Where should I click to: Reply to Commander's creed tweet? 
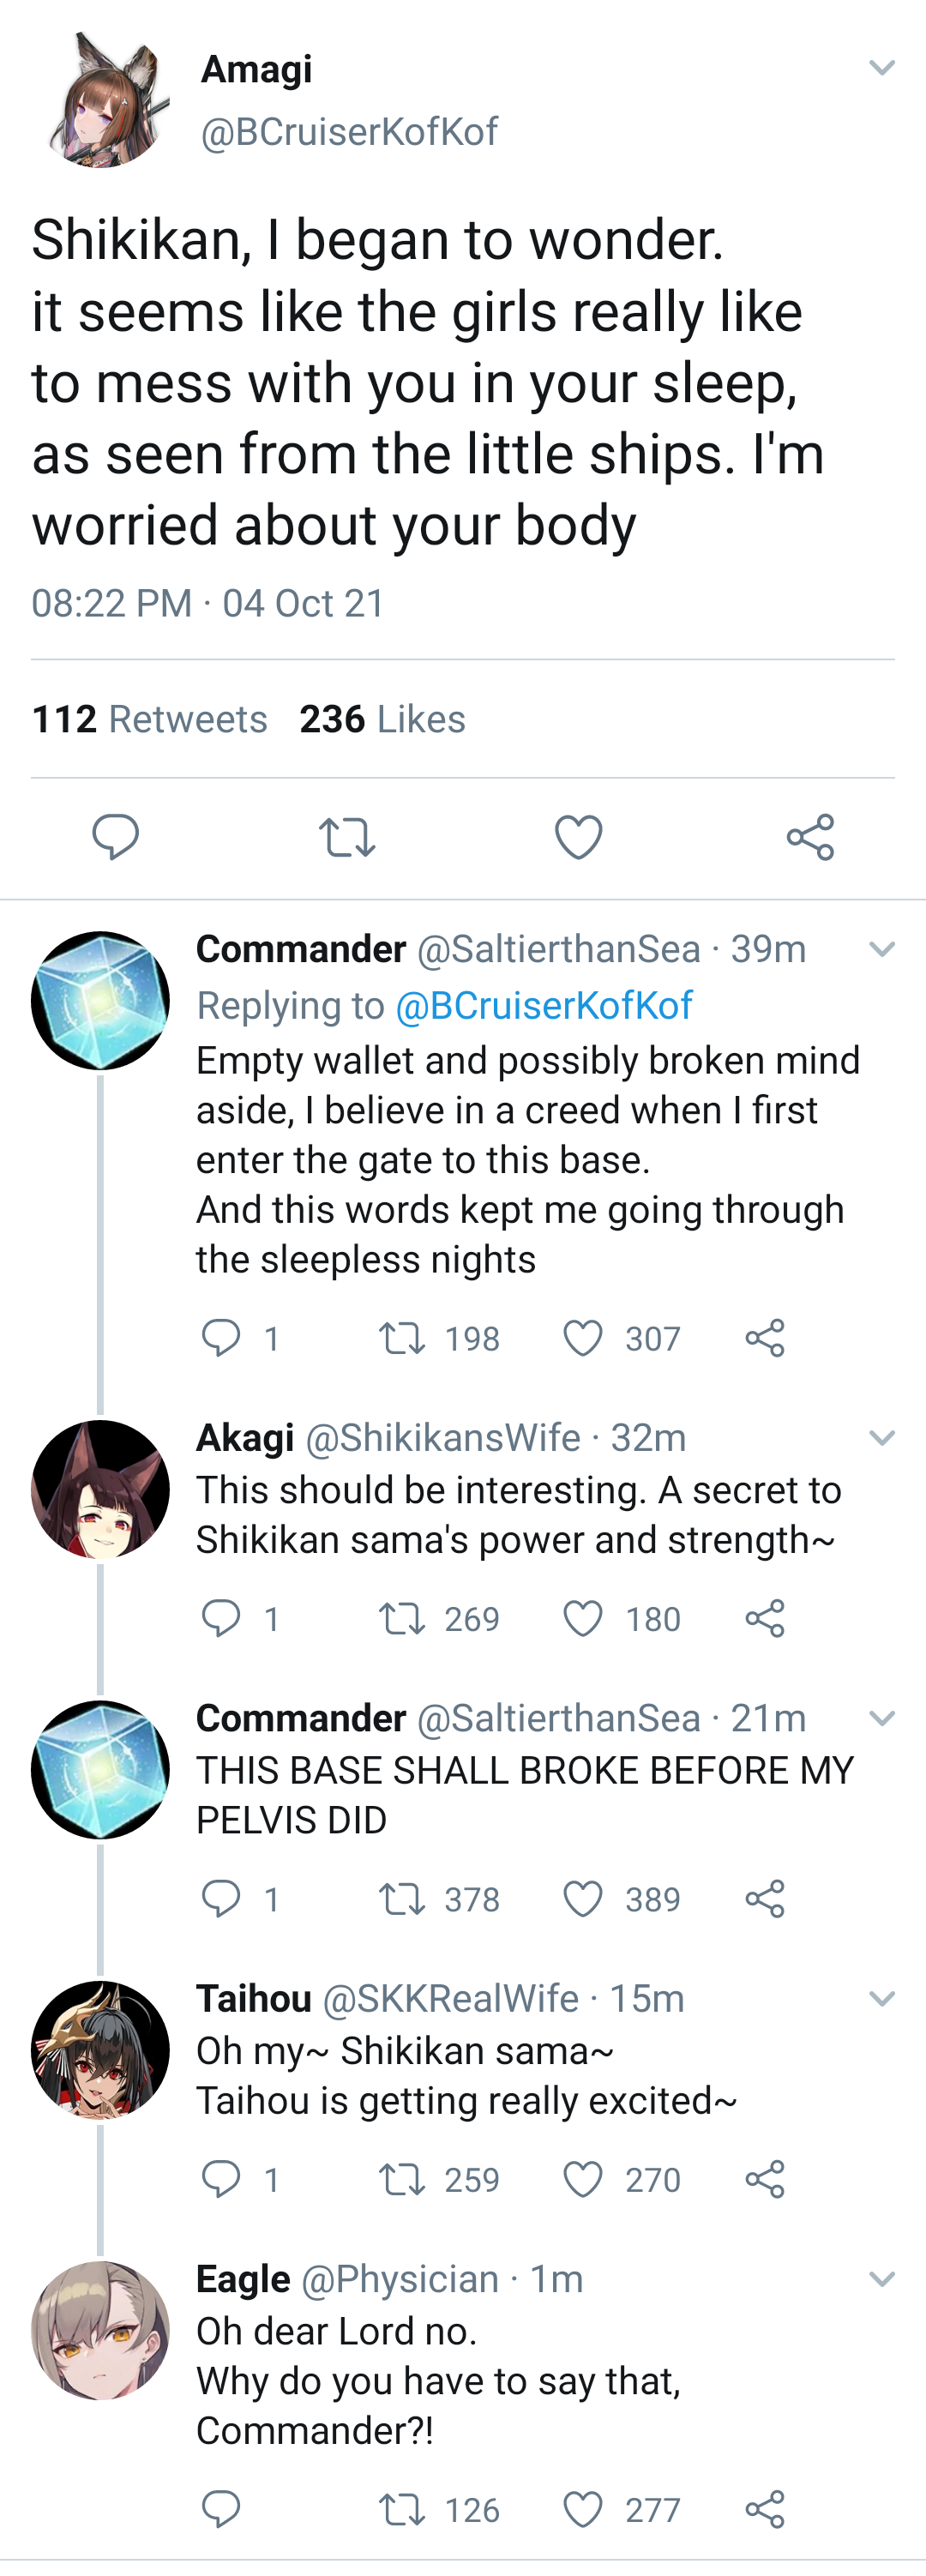222,1337
